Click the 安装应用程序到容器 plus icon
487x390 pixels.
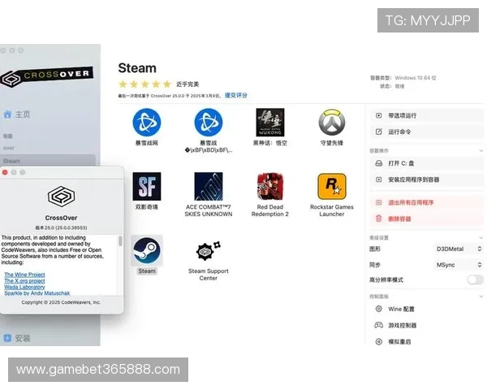point(378,180)
